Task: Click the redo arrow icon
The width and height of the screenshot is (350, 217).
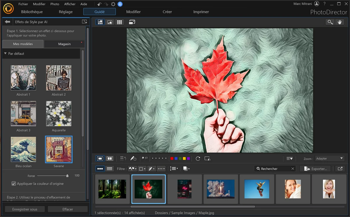Action: click(106, 4)
